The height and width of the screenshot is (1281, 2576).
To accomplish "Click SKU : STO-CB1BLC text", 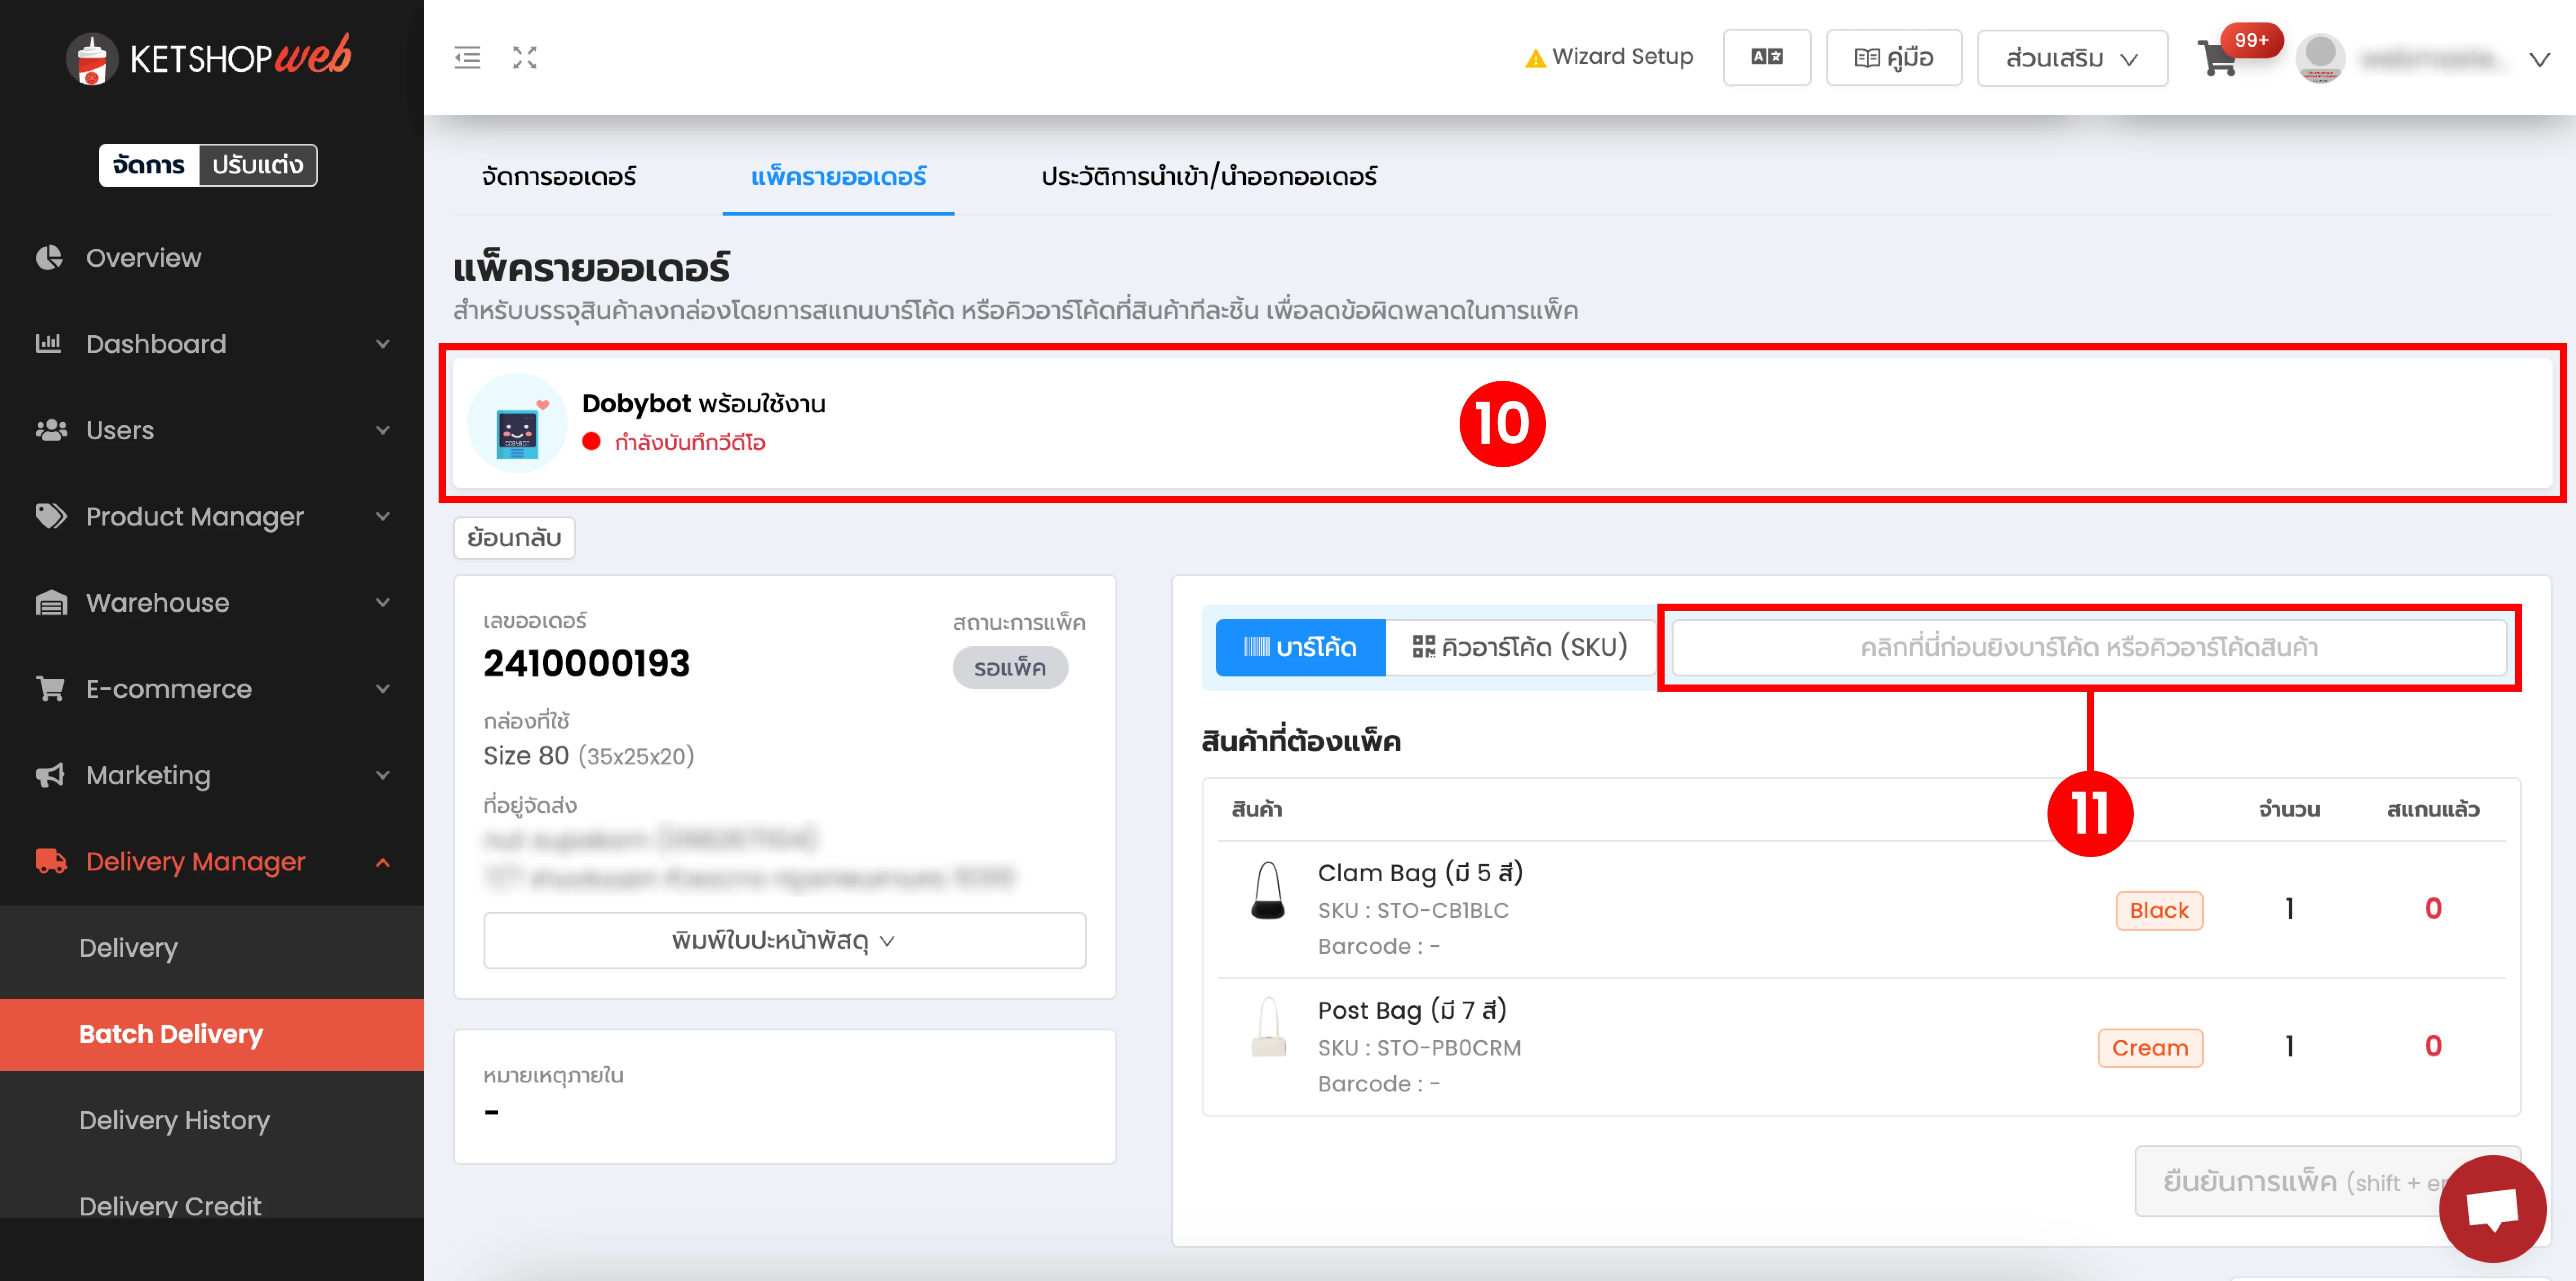I will pos(1413,910).
